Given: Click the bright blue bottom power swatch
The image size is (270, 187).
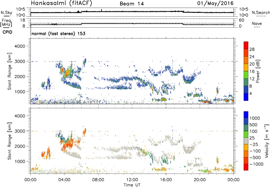Looking at the screenshot, I should [x=246, y=97].
